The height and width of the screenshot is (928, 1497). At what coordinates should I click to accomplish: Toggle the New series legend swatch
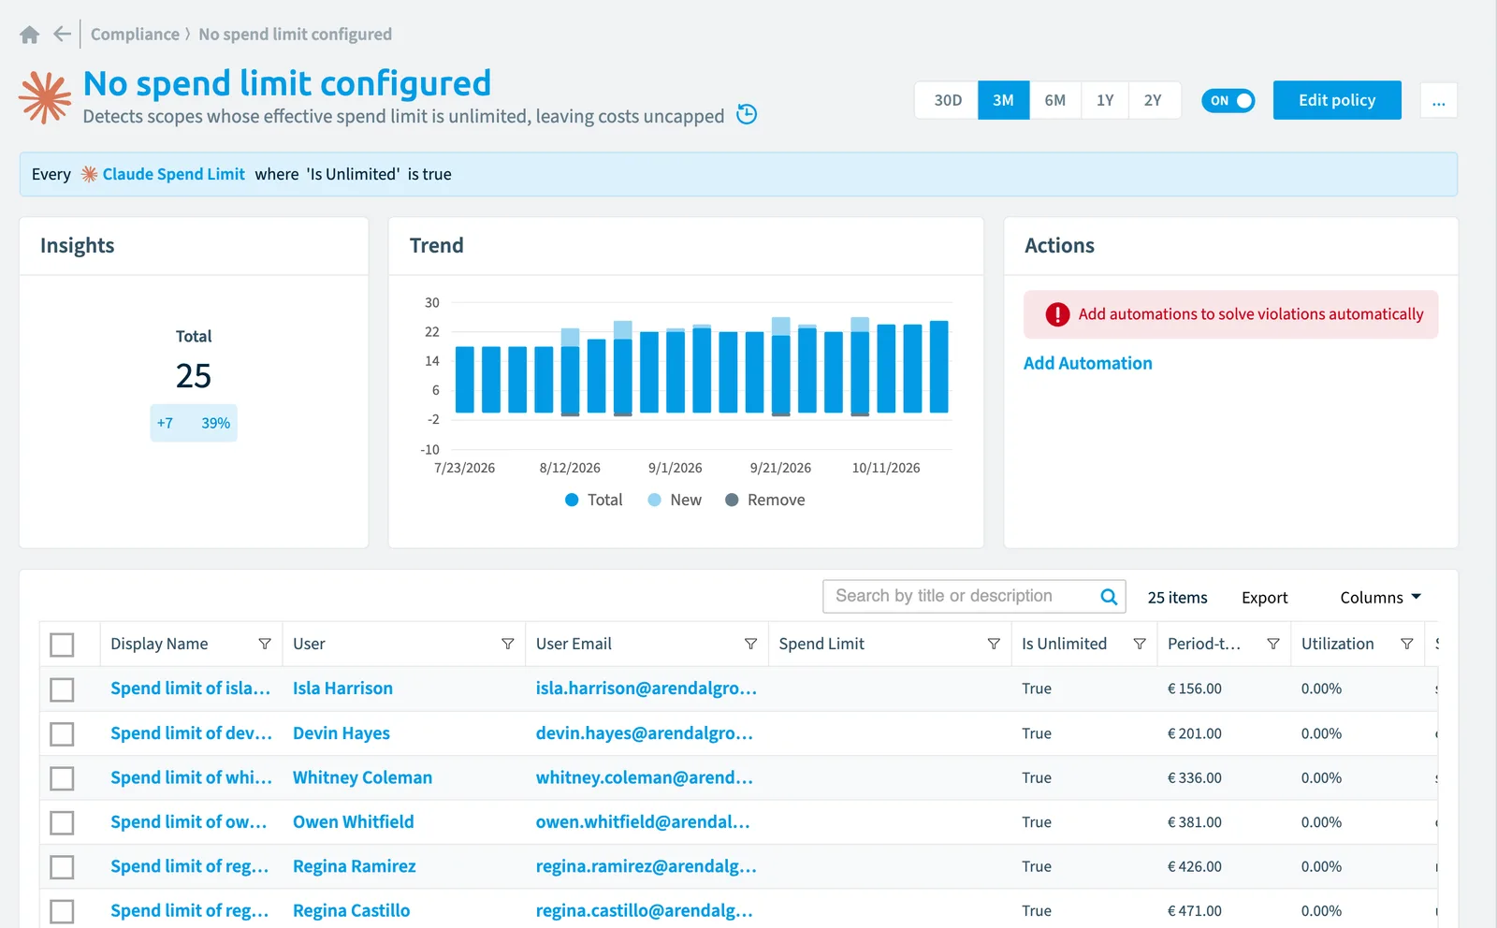click(x=655, y=500)
